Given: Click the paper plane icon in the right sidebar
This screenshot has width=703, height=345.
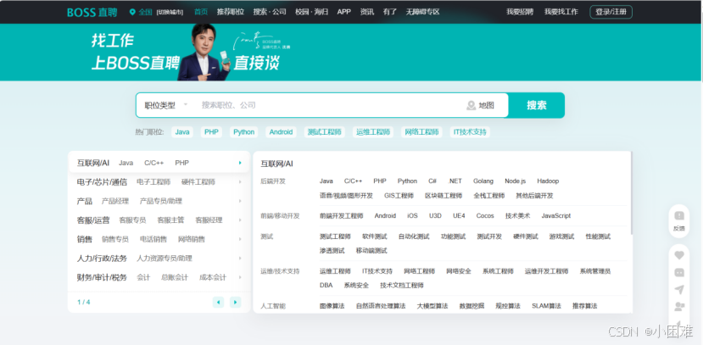Looking at the screenshot, I should pos(679,289).
